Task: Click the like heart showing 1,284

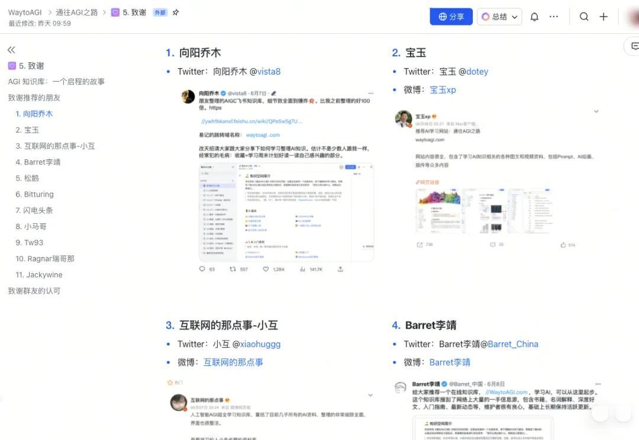Action: (x=266, y=269)
